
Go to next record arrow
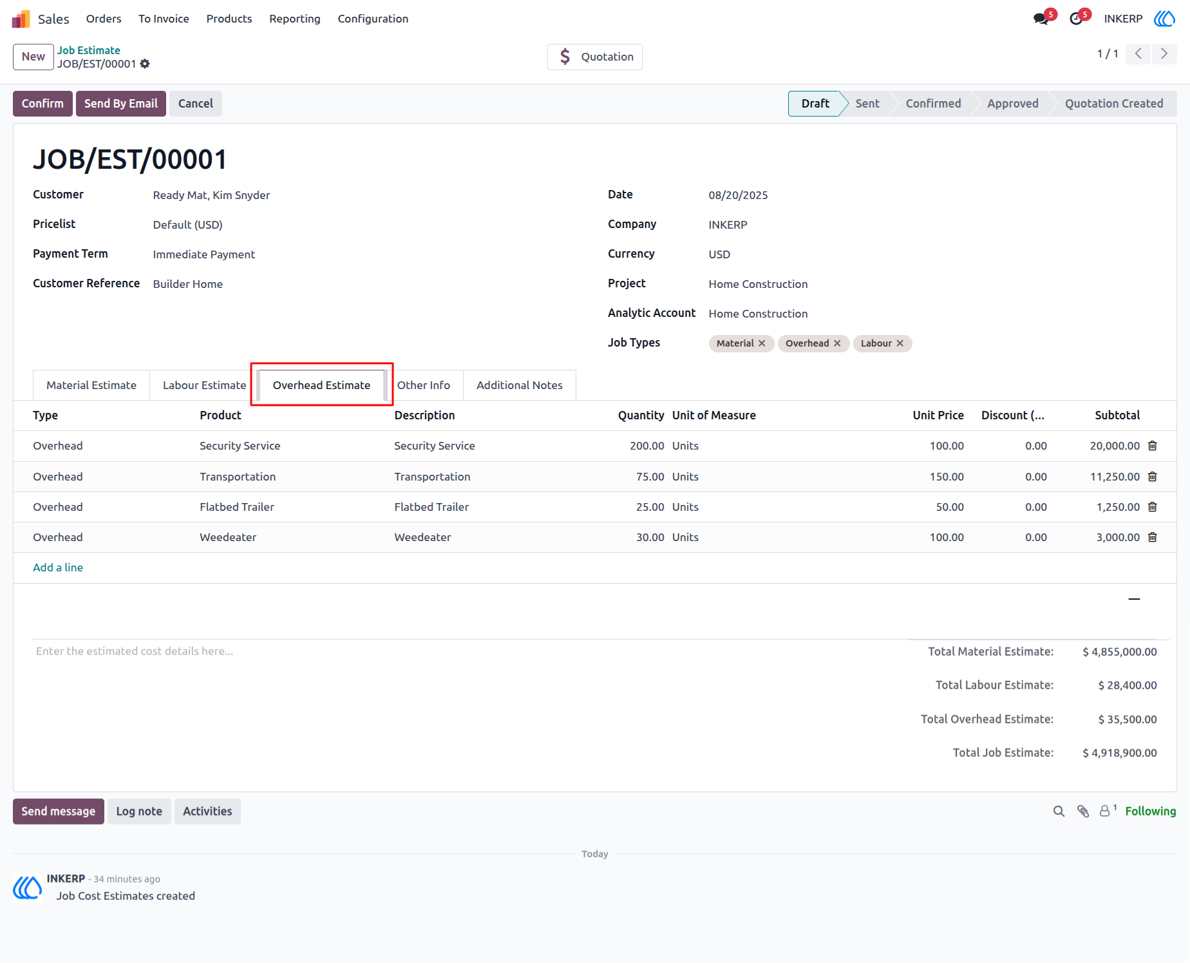1164,53
